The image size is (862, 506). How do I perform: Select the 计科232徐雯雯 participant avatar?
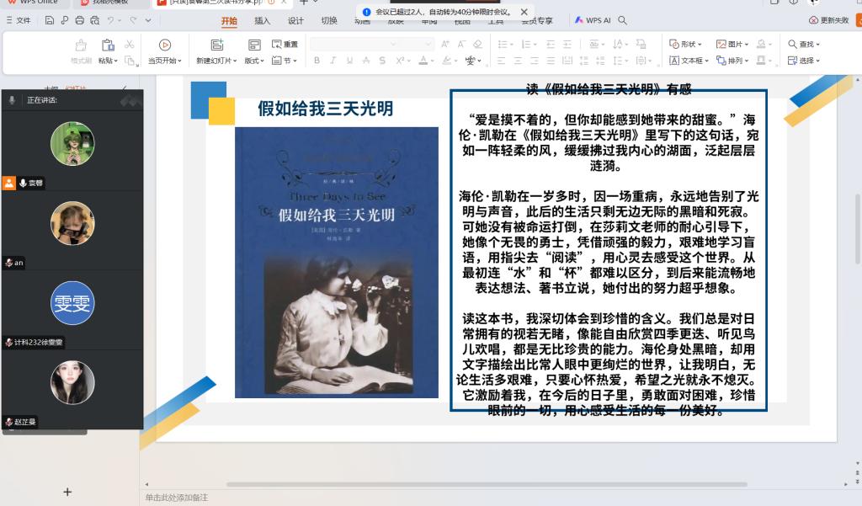[x=72, y=303]
